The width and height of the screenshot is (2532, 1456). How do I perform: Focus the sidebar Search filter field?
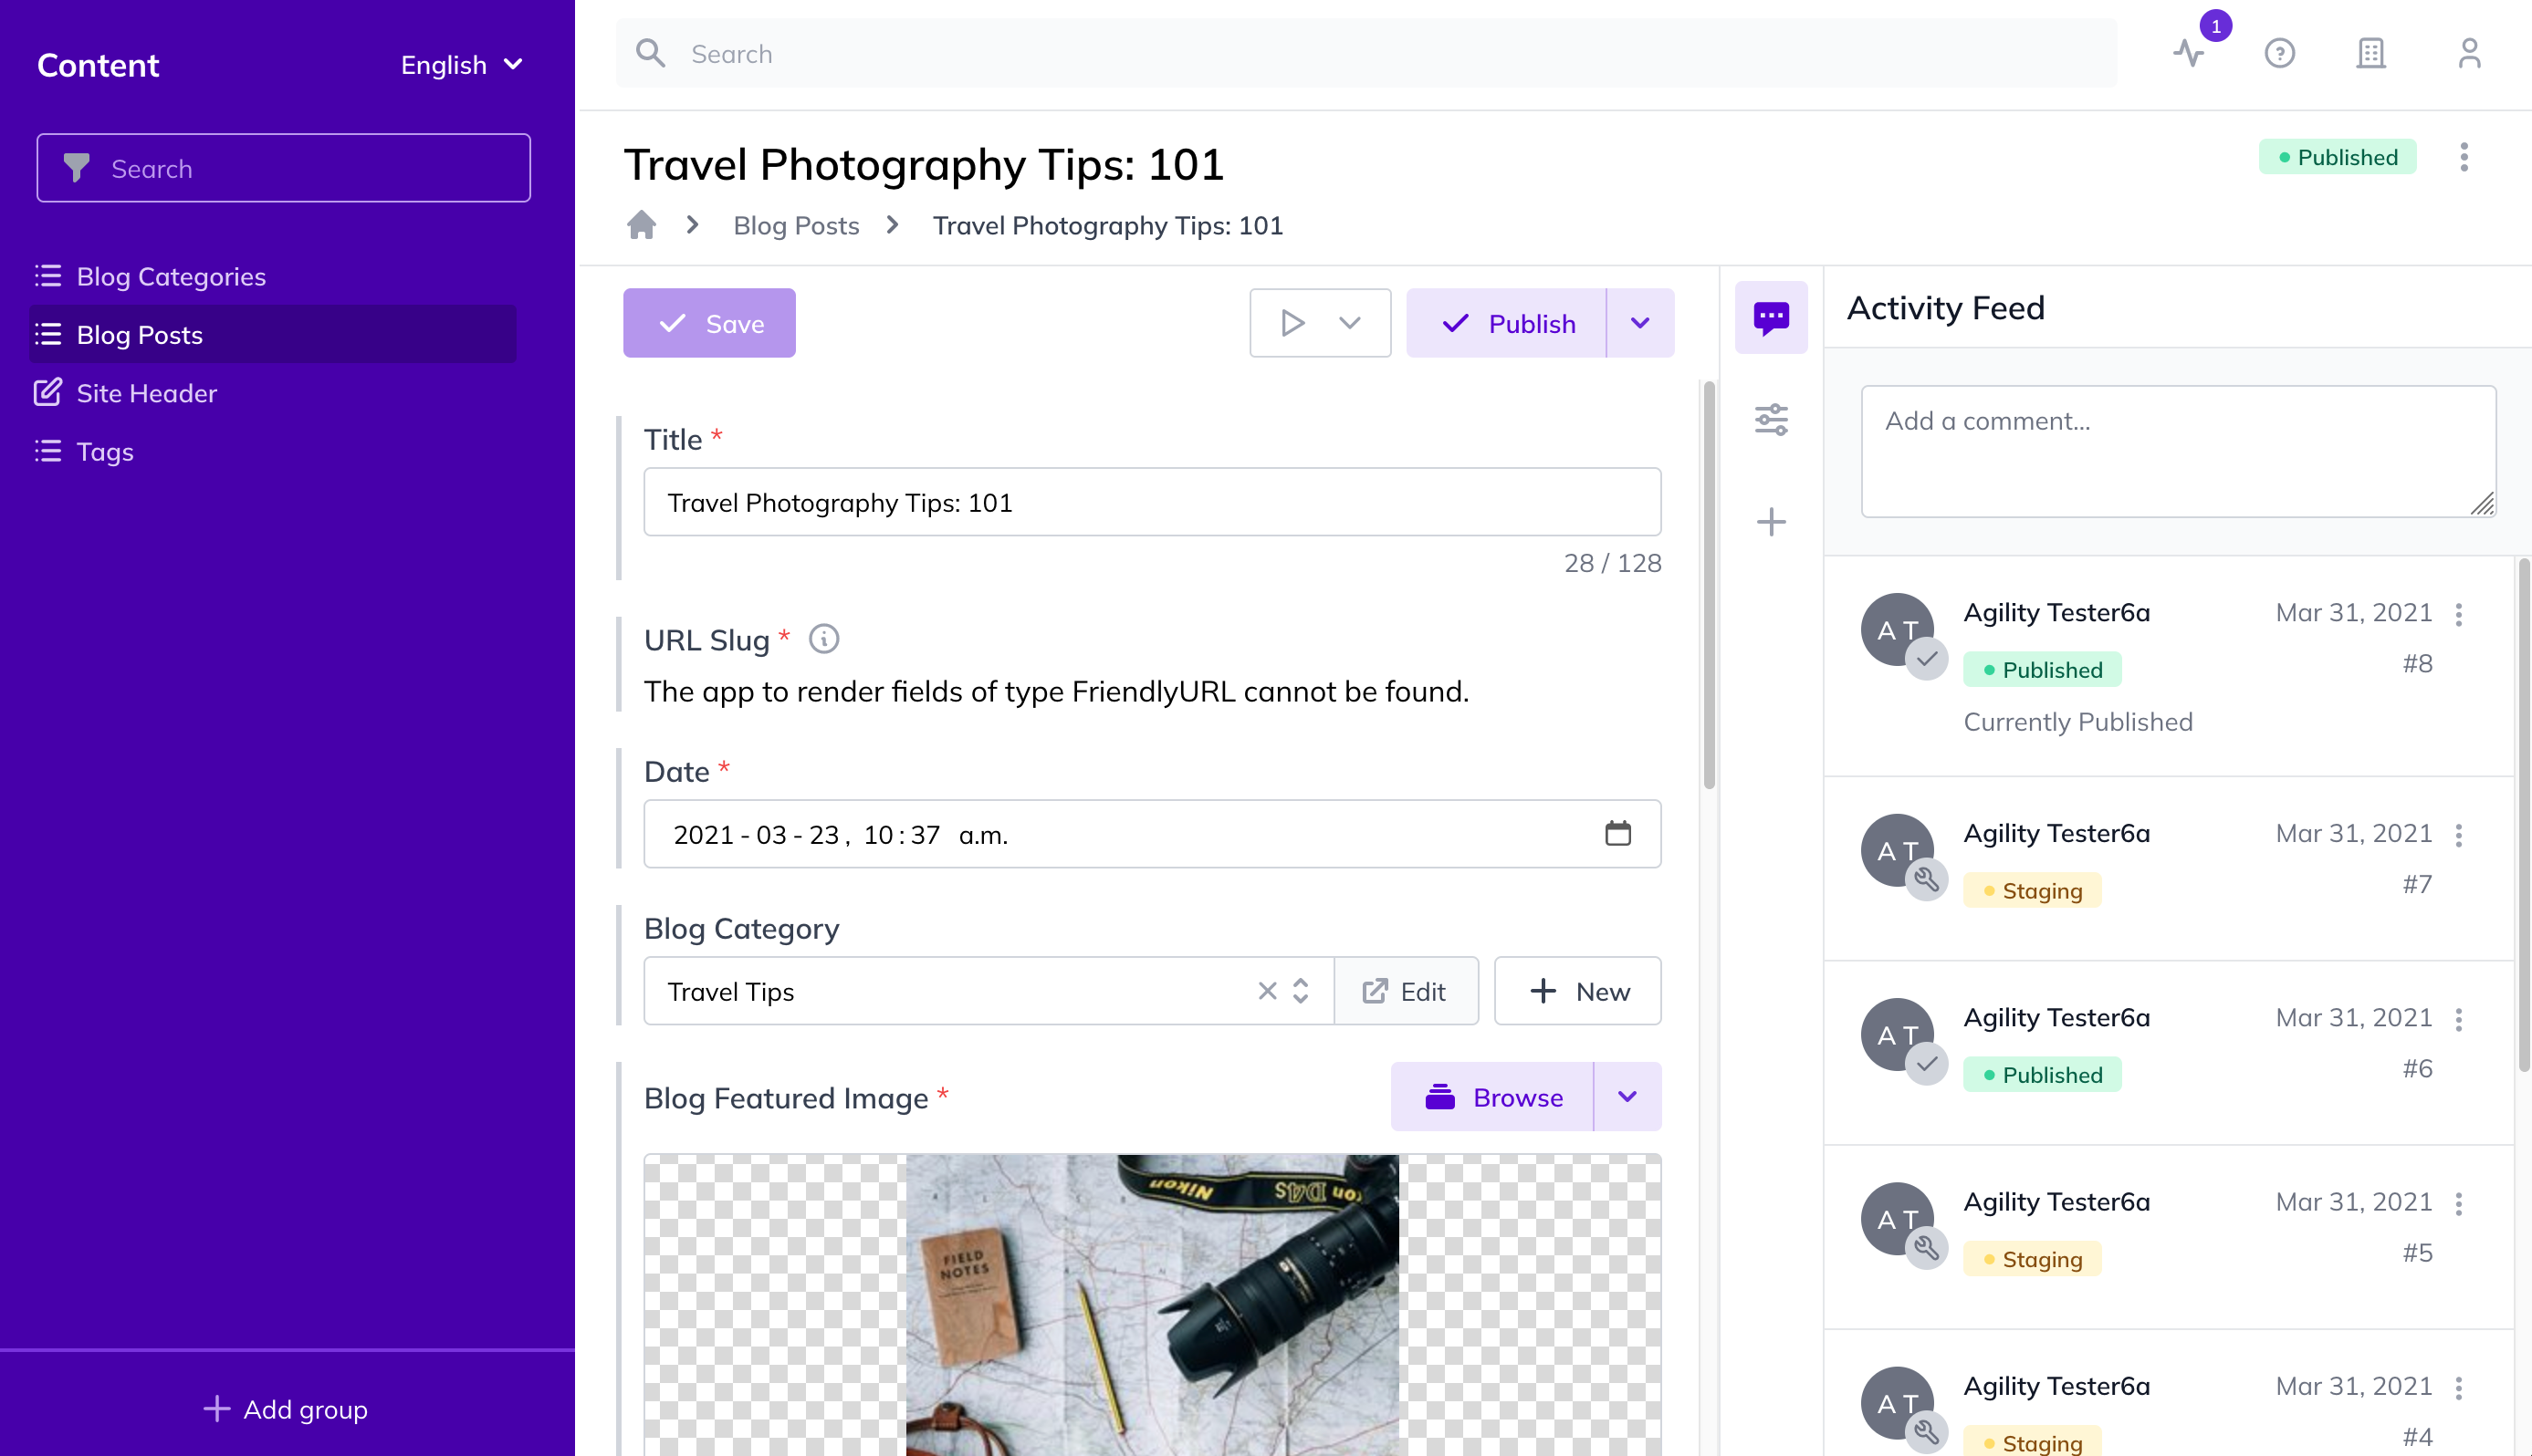click(x=283, y=168)
